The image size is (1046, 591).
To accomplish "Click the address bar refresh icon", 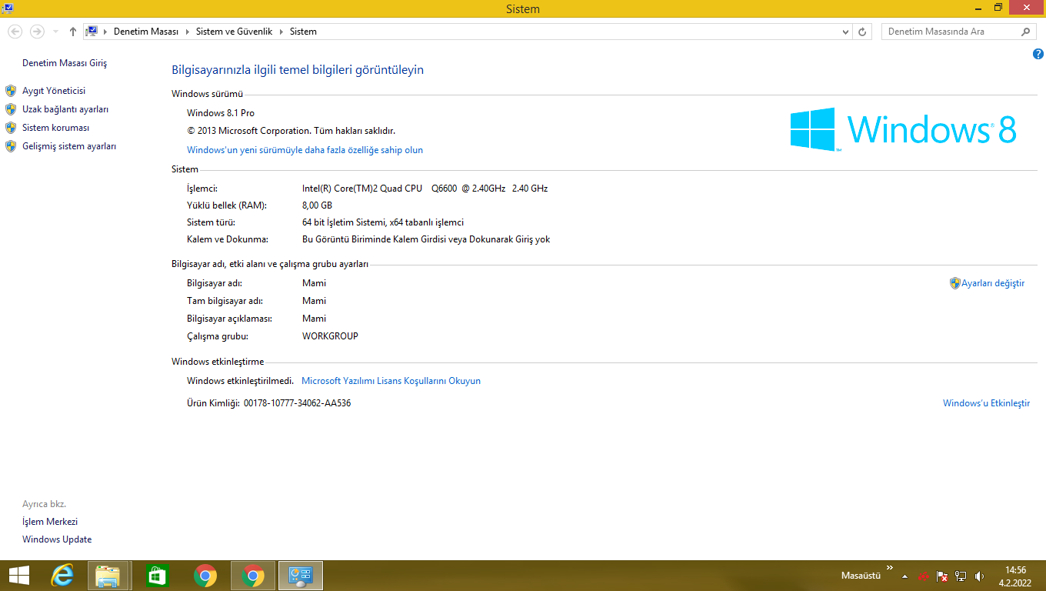I will tap(862, 32).
